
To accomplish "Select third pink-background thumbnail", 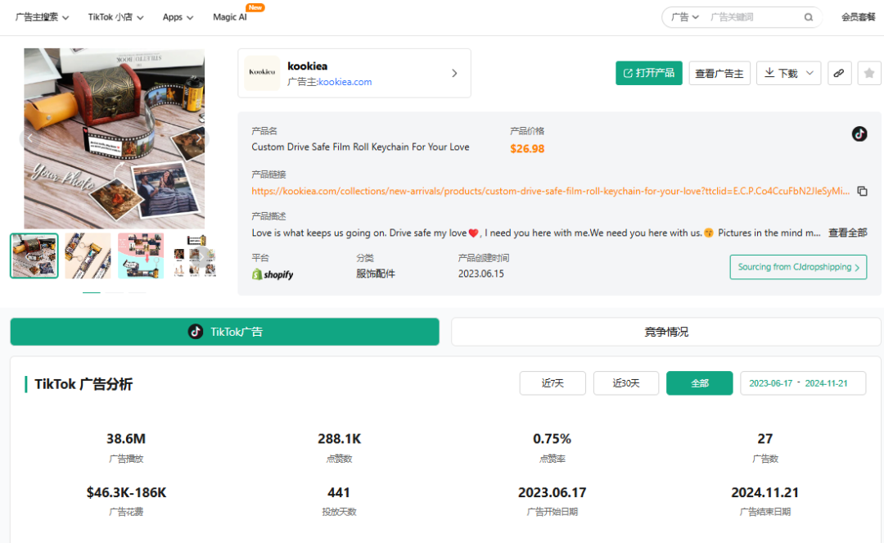I will pyautogui.click(x=141, y=256).
